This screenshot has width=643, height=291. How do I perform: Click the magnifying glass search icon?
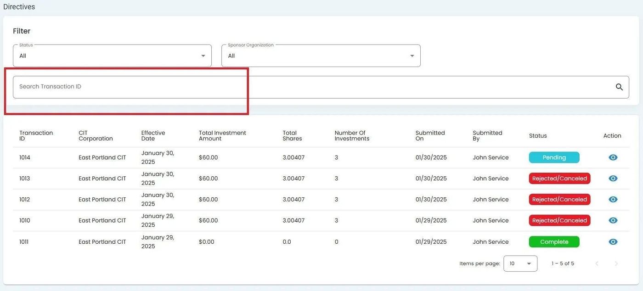point(619,87)
